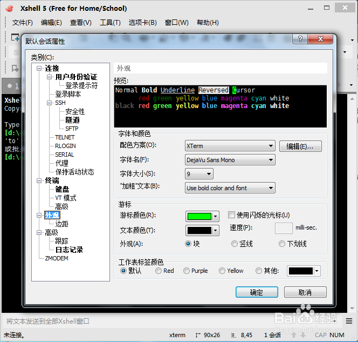
Task: Select 隧道 in the tree
Action: coord(72,120)
